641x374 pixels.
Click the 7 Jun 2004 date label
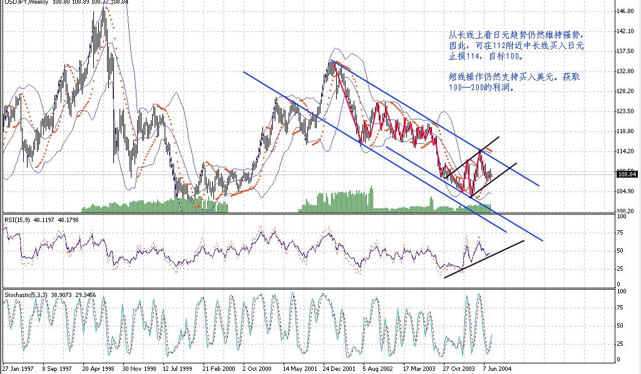pyautogui.click(x=497, y=369)
